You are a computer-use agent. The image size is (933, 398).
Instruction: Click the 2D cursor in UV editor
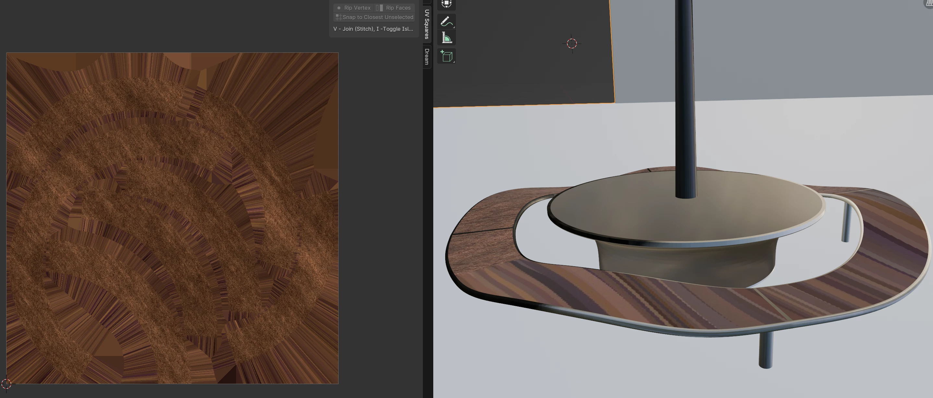pos(6,383)
